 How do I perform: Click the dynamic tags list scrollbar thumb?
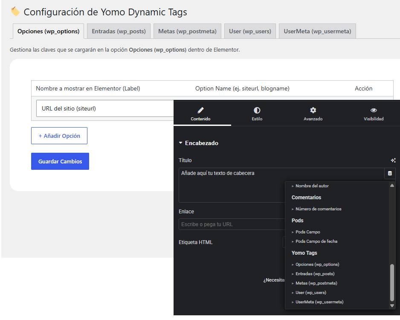coord(392,282)
